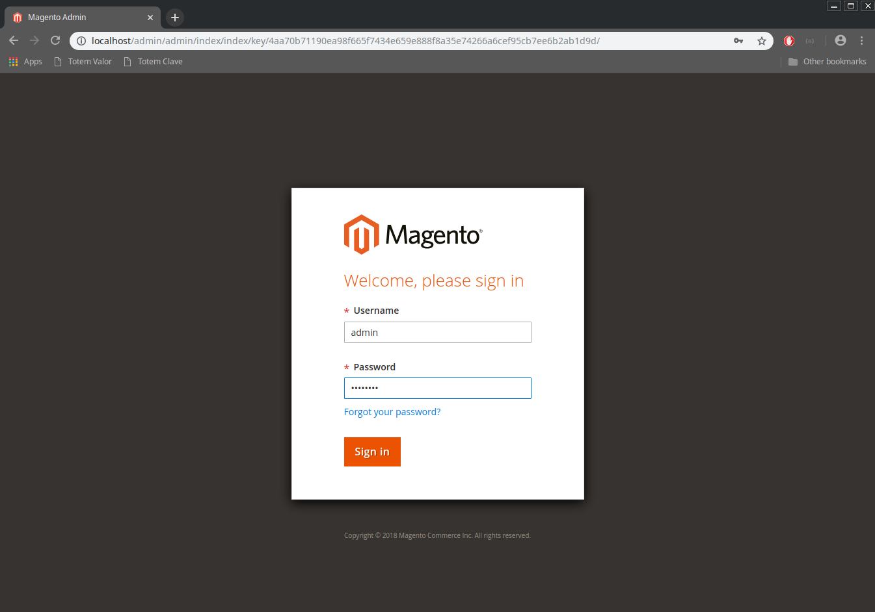The height and width of the screenshot is (612, 875).
Task: View site information icon in address bar
Action: (x=81, y=41)
